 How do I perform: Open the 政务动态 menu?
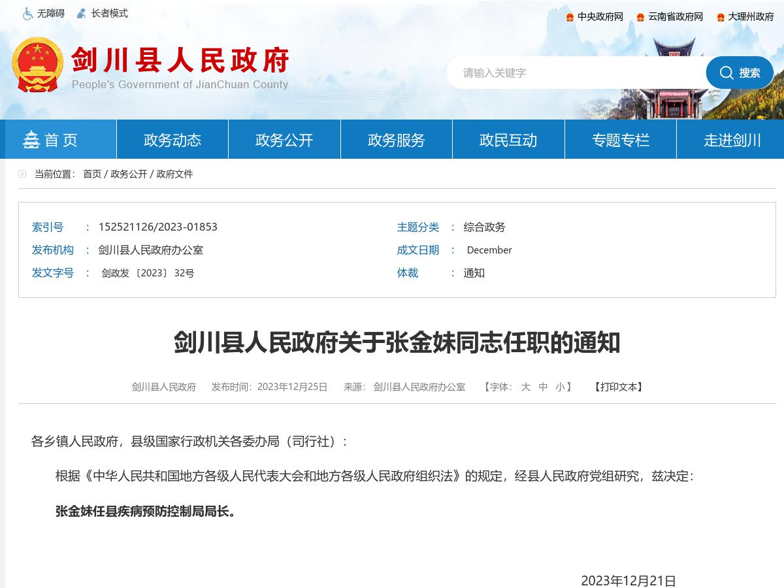coord(172,139)
